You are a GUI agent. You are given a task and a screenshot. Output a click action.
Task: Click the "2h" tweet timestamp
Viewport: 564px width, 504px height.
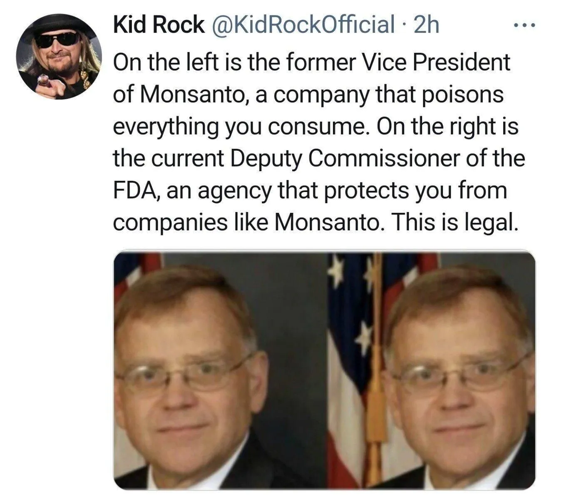(x=427, y=25)
